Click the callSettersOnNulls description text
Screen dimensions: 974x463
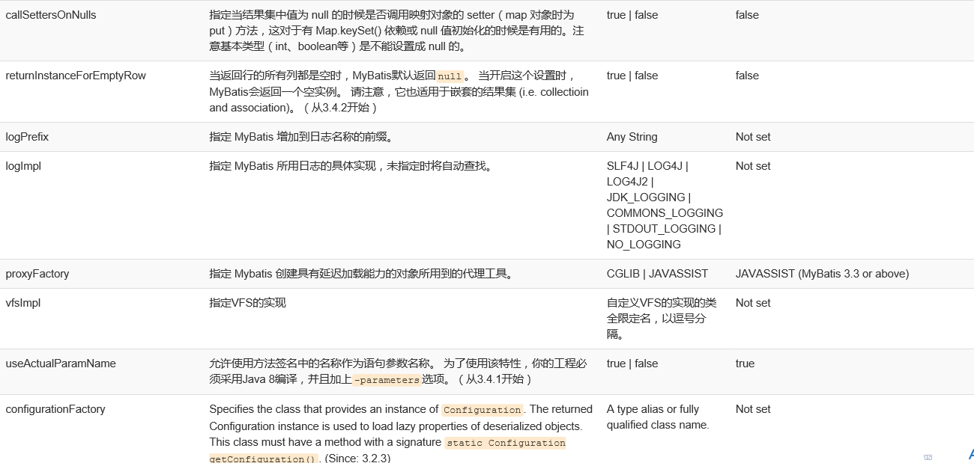pyautogui.click(x=396, y=31)
